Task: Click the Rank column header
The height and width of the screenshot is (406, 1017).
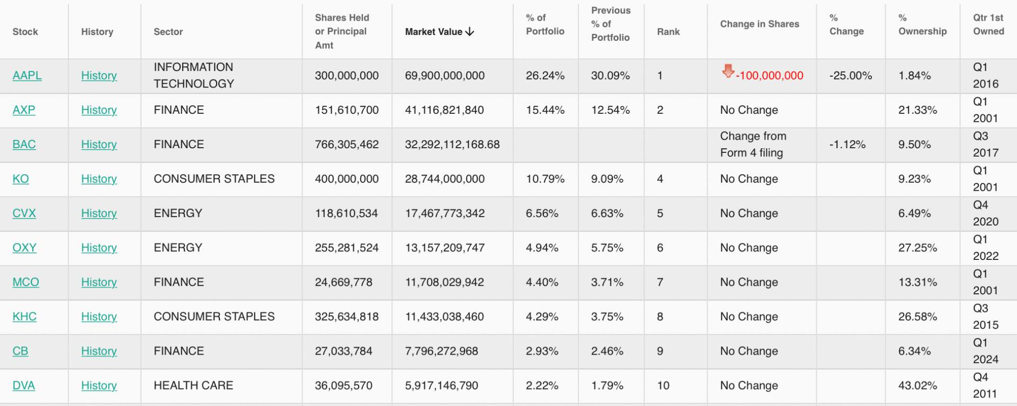Action: pyautogui.click(x=668, y=32)
